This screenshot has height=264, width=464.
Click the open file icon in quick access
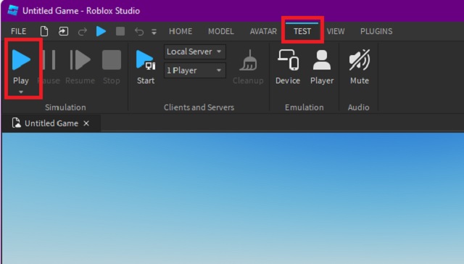point(63,31)
